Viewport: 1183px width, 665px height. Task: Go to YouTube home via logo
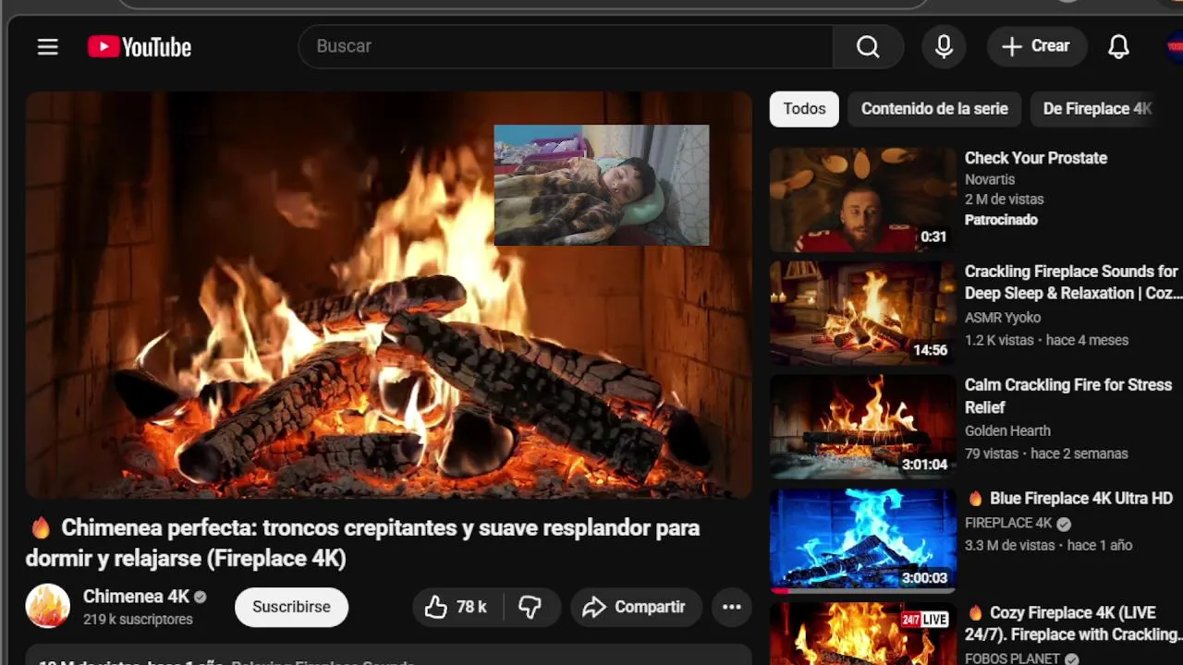(140, 47)
